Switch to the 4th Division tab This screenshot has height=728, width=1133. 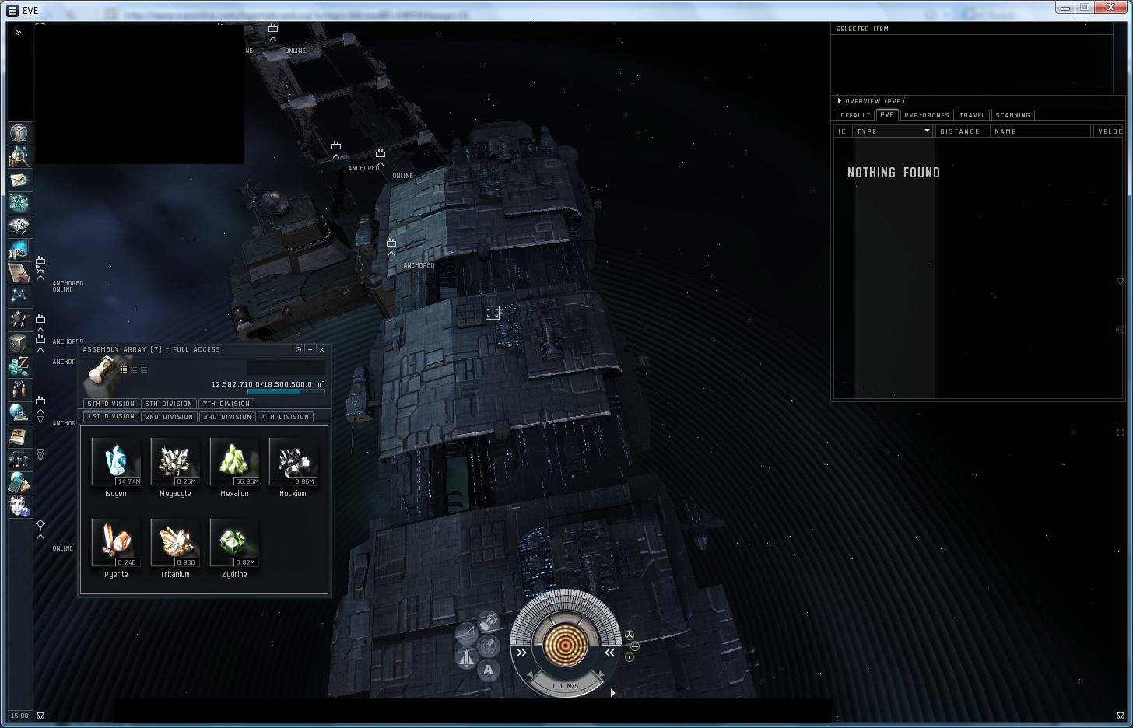[286, 417]
